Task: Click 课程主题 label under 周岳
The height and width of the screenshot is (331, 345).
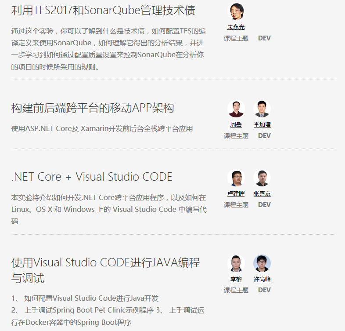Action: coord(236,135)
